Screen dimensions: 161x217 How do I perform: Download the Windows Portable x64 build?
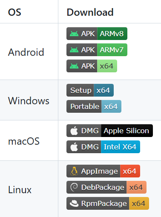94,106
